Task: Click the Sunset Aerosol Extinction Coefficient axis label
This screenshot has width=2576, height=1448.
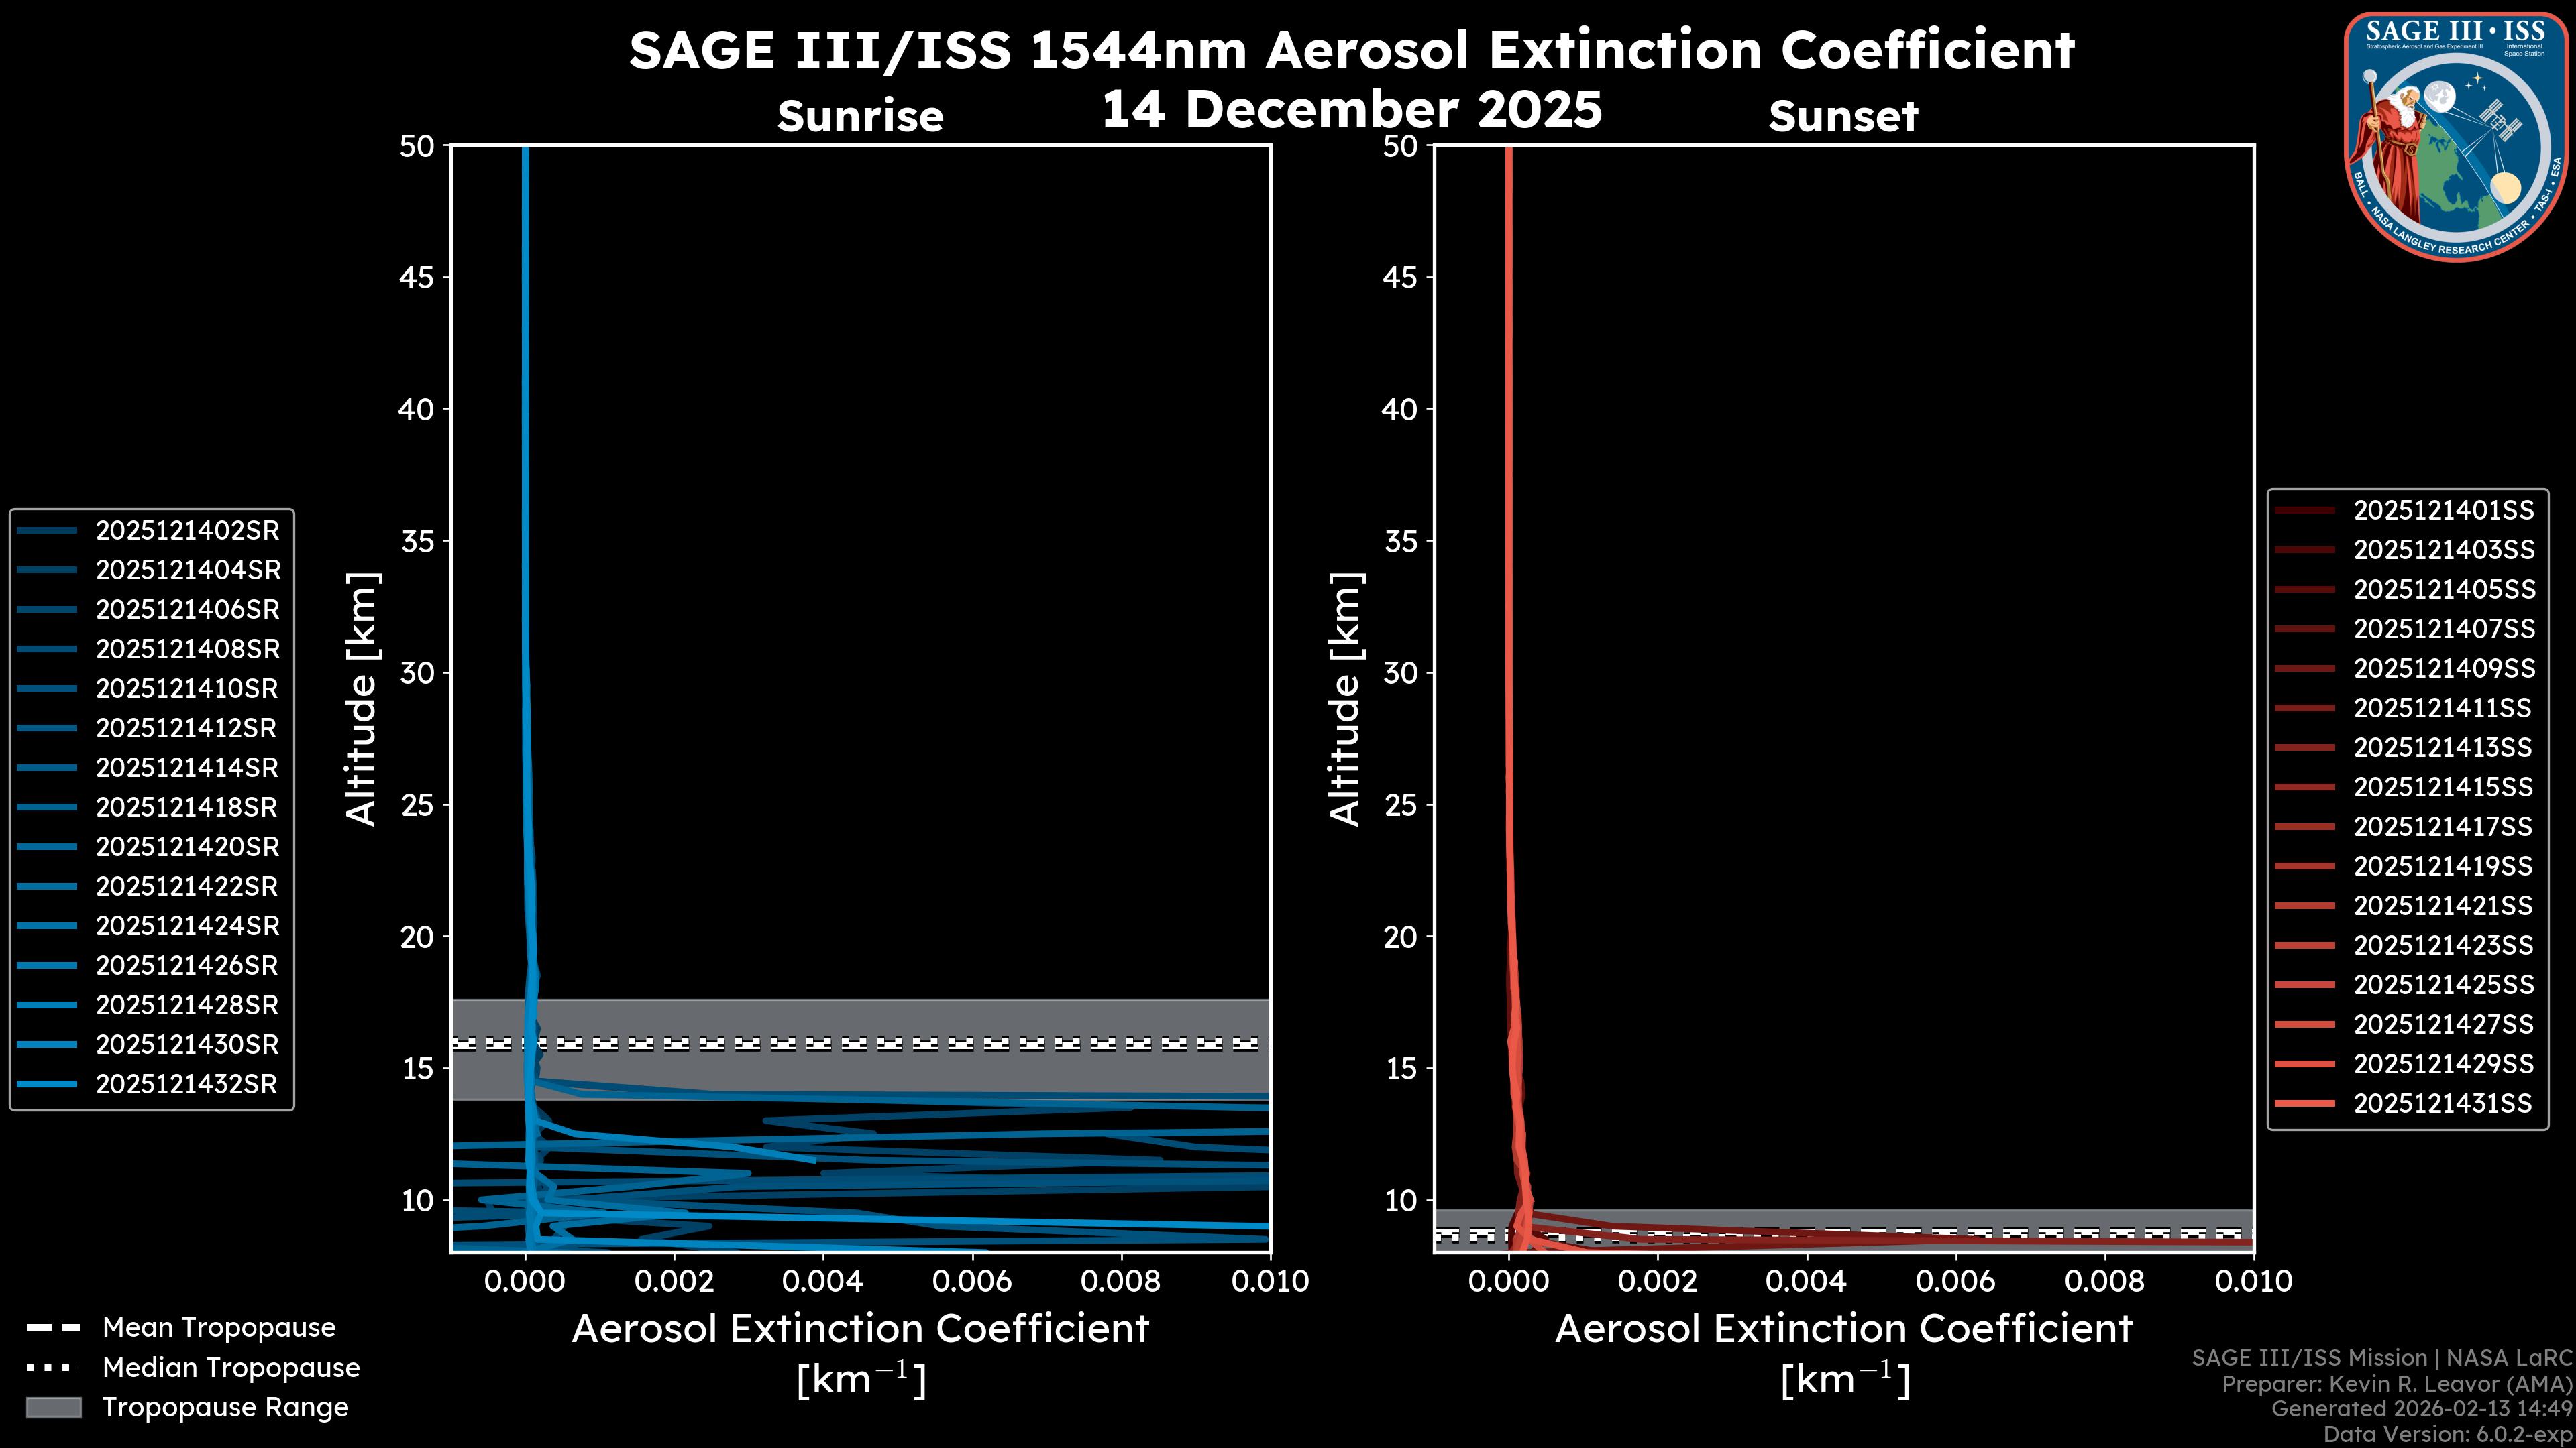Action: [x=1843, y=1329]
